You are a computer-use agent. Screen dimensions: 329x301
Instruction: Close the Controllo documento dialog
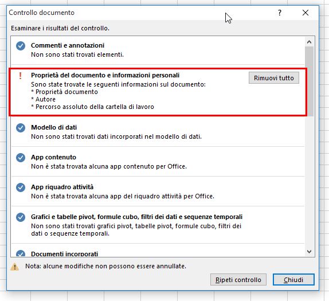point(305,13)
